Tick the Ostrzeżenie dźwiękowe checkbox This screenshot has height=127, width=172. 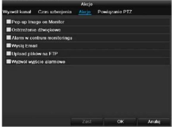coord(9,30)
